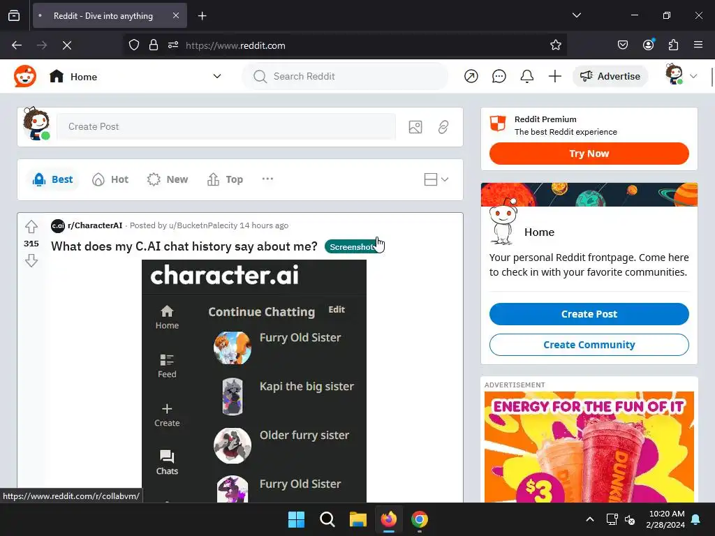Viewport: 715px width, 536px height.
Task: Click the image post icon beside Create Post
Action: click(x=415, y=127)
